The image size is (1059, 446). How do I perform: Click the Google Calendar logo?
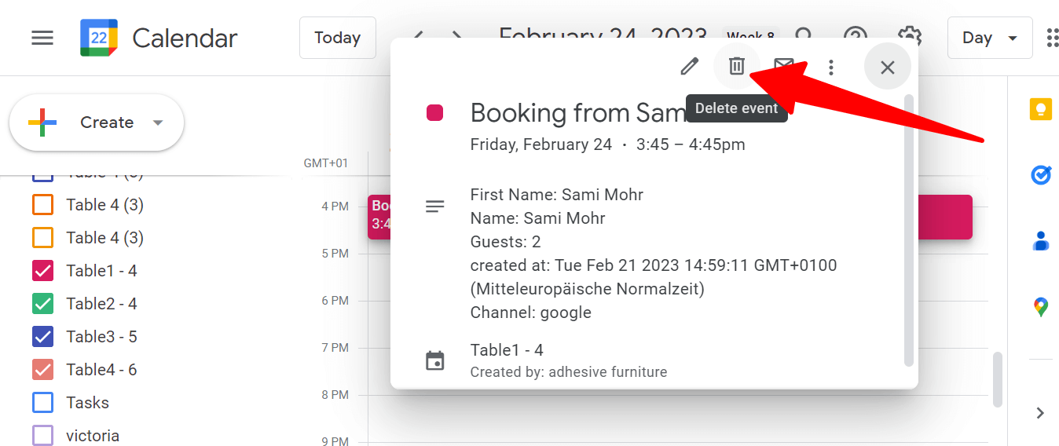[x=99, y=38]
